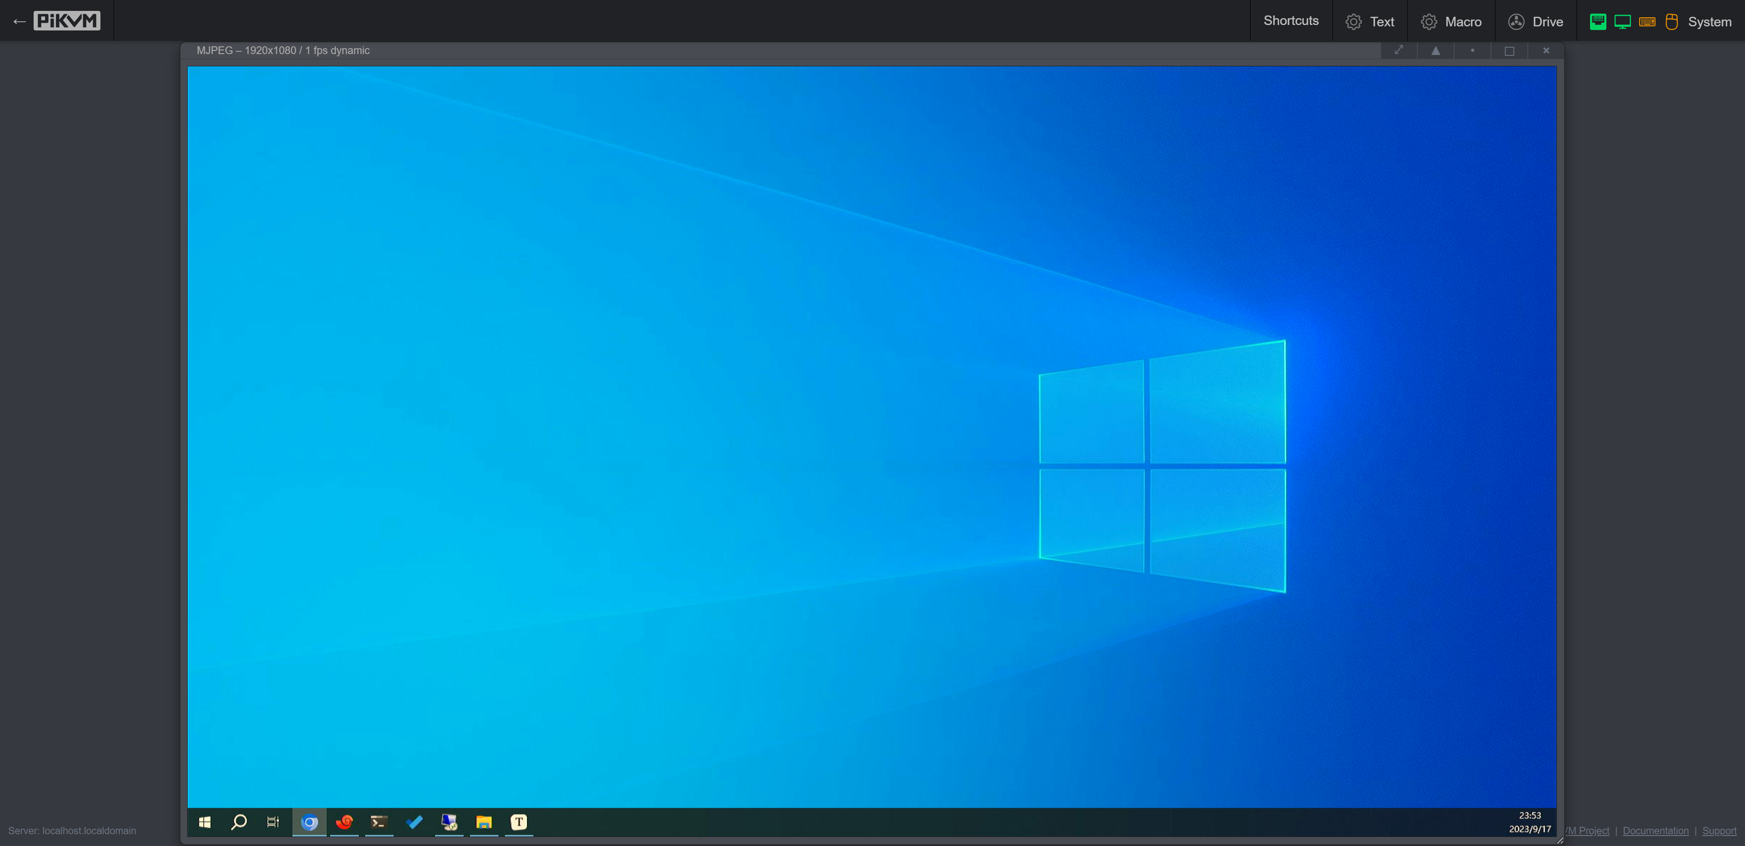Open the Documentation link

pos(1655,831)
